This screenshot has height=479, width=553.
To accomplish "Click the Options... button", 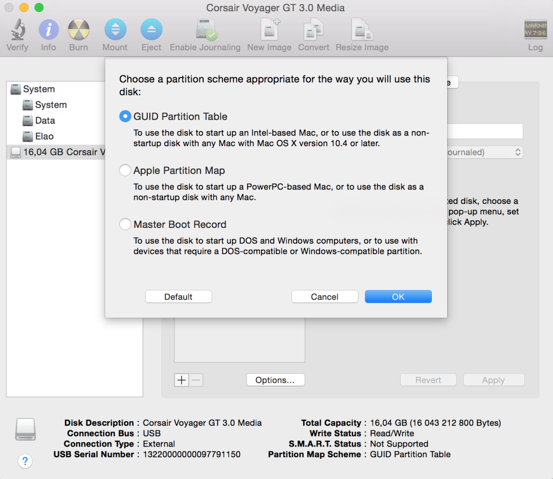I will point(275,380).
